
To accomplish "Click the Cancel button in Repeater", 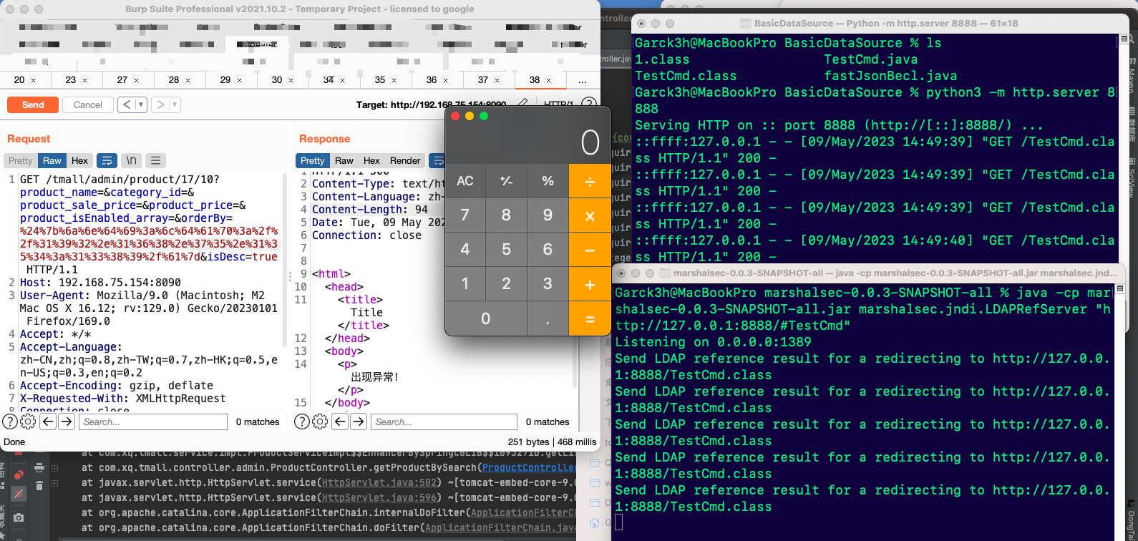I will [88, 104].
